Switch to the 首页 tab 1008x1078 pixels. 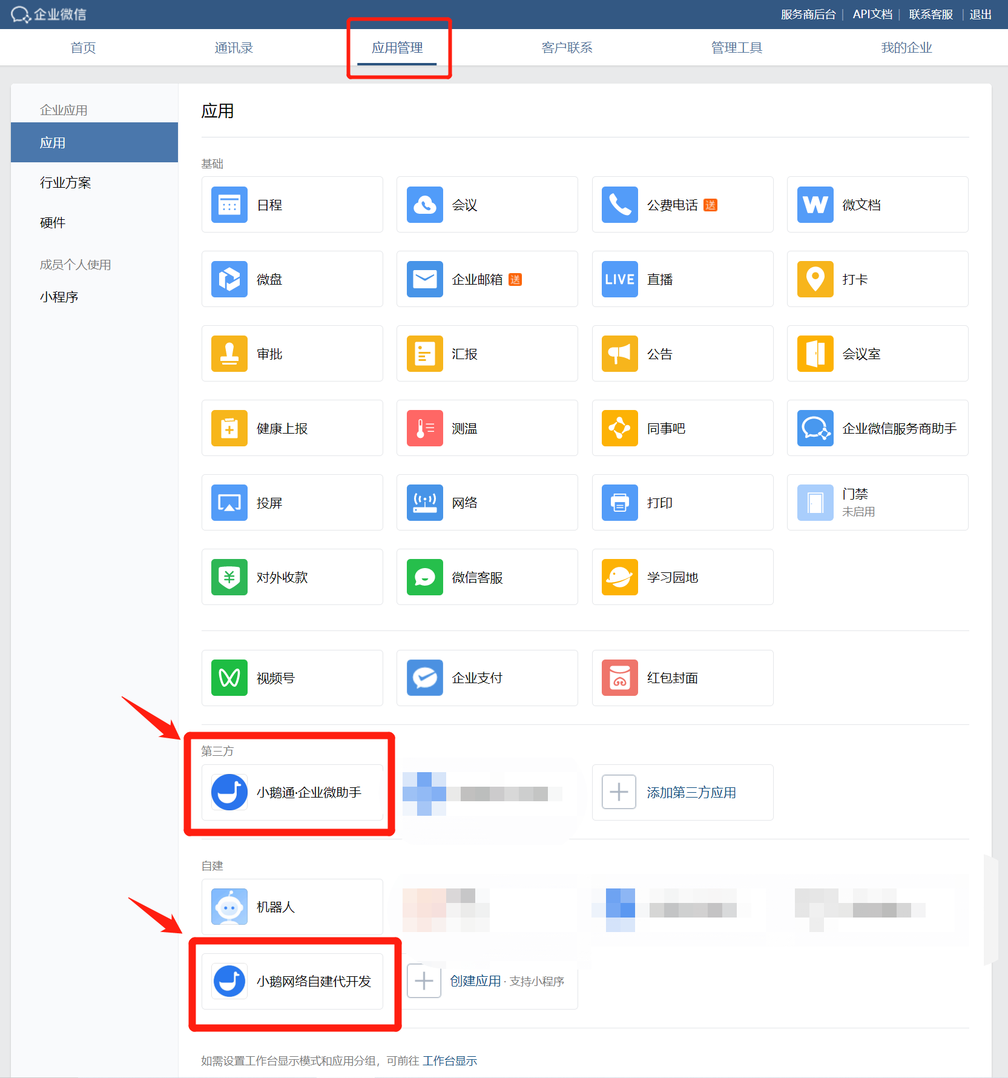[84, 48]
